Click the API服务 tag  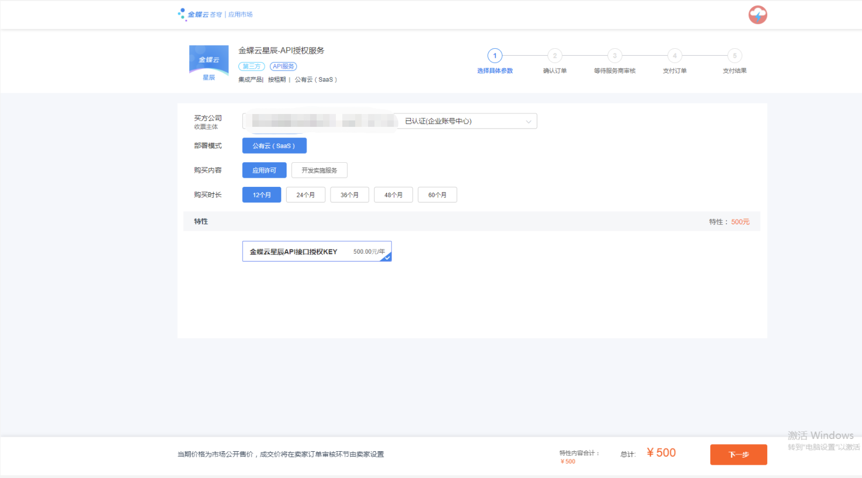[283, 66]
